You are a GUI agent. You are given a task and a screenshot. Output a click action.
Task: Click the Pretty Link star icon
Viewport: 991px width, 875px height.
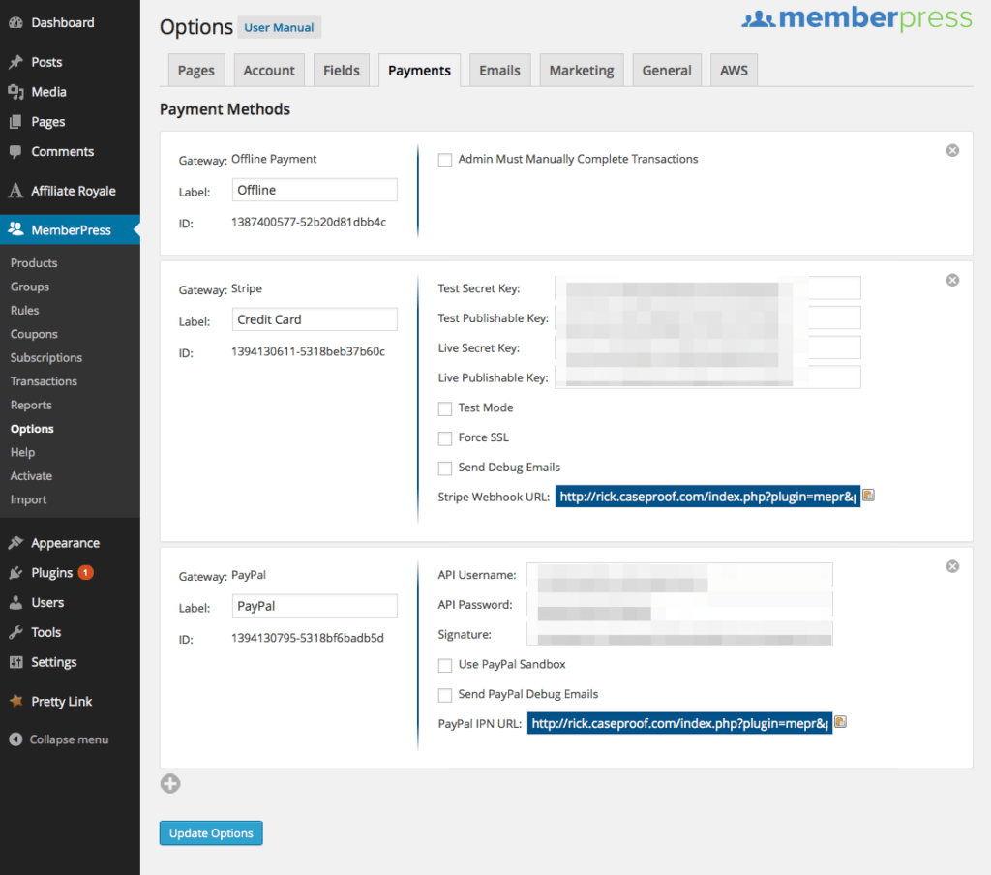[x=15, y=701]
